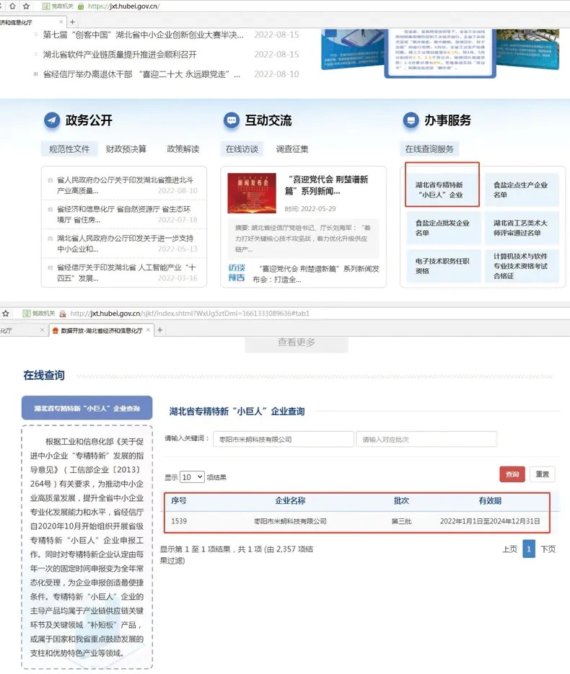The image size is (570, 674).
Task: Open 省经信厅举办离退休干部 news link
Action: [x=141, y=74]
